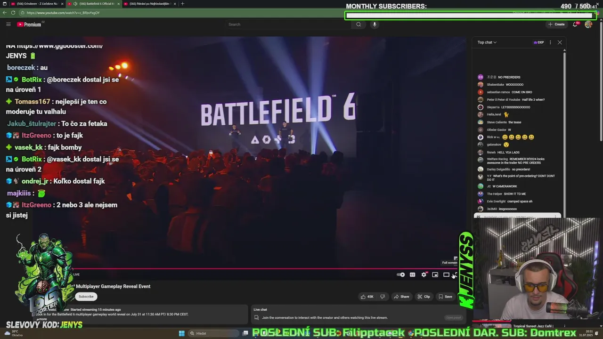Open the taskbar weather widget 20°C

(13, 333)
